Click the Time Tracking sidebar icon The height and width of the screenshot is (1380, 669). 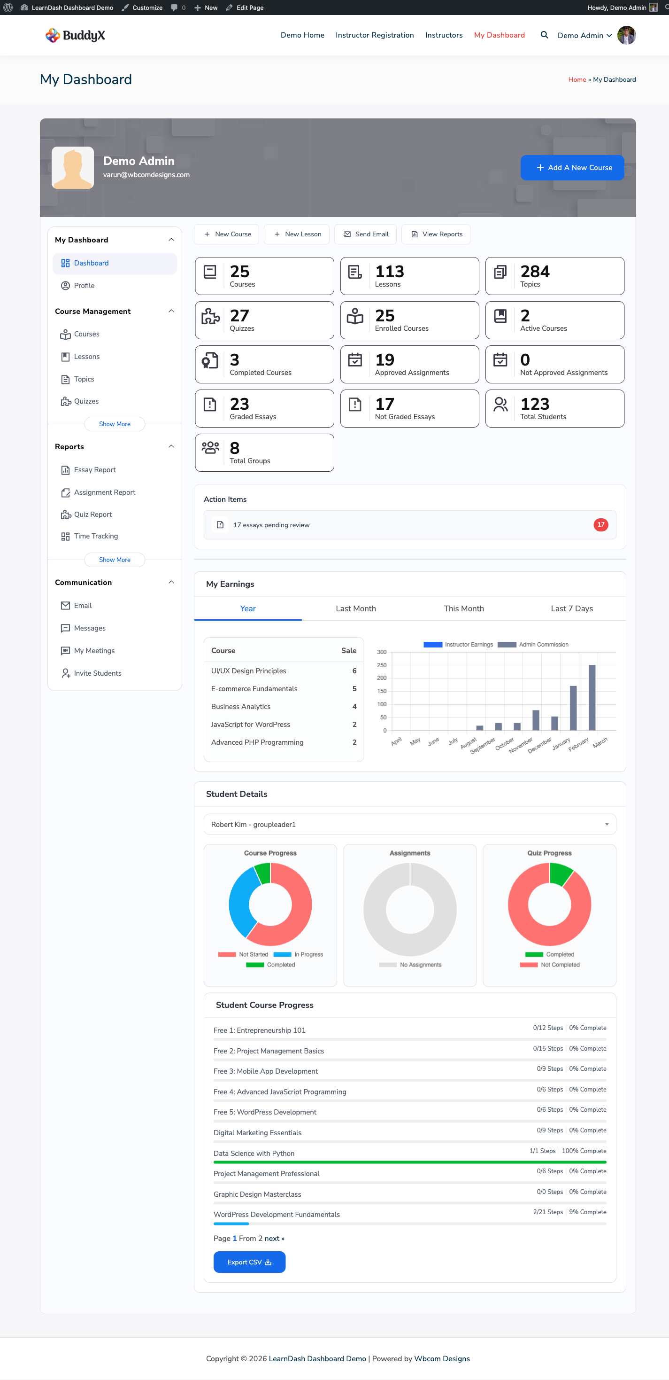click(x=65, y=536)
